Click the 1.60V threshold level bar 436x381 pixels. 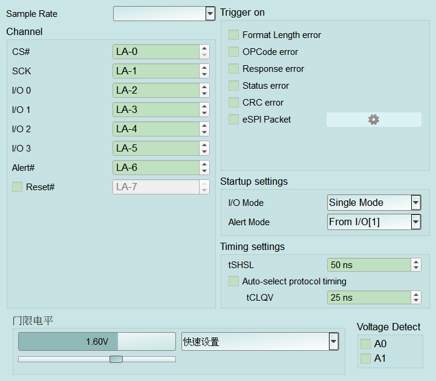97,341
